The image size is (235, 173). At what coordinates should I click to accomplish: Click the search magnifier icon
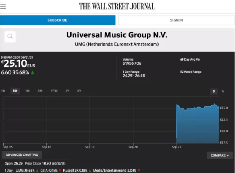10,36
